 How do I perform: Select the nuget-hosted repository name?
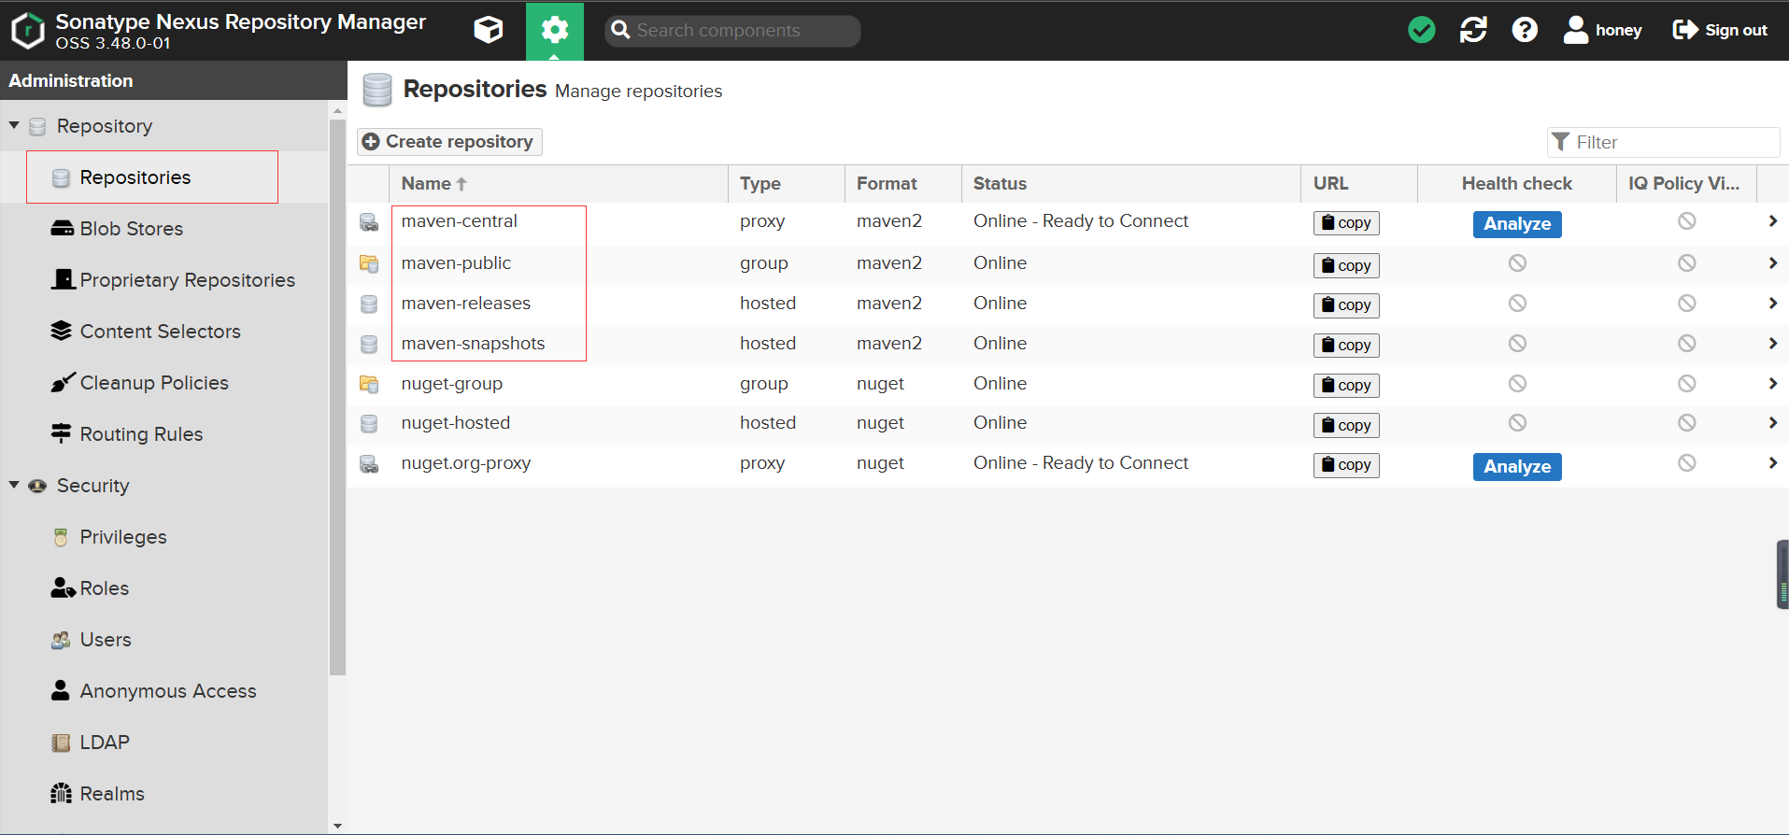pyautogui.click(x=455, y=423)
